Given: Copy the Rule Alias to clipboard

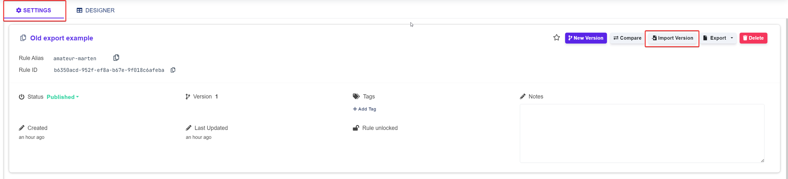Looking at the screenshot, I should [x=116, y=58].
